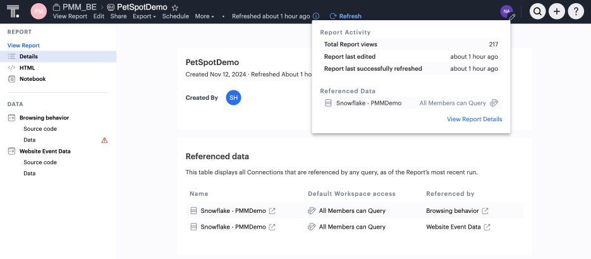Open the search magnifier icon
Viewport: 591px width, 259px height.
538,11
